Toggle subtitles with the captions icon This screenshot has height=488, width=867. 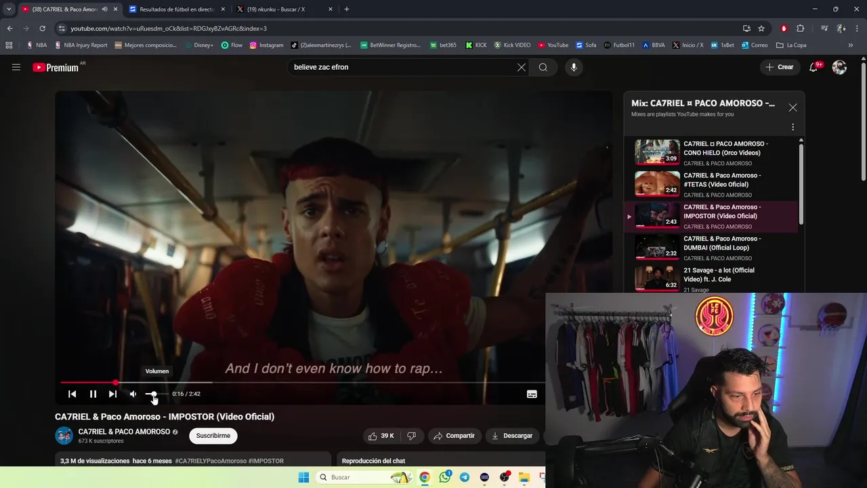(x=532, y=394)
